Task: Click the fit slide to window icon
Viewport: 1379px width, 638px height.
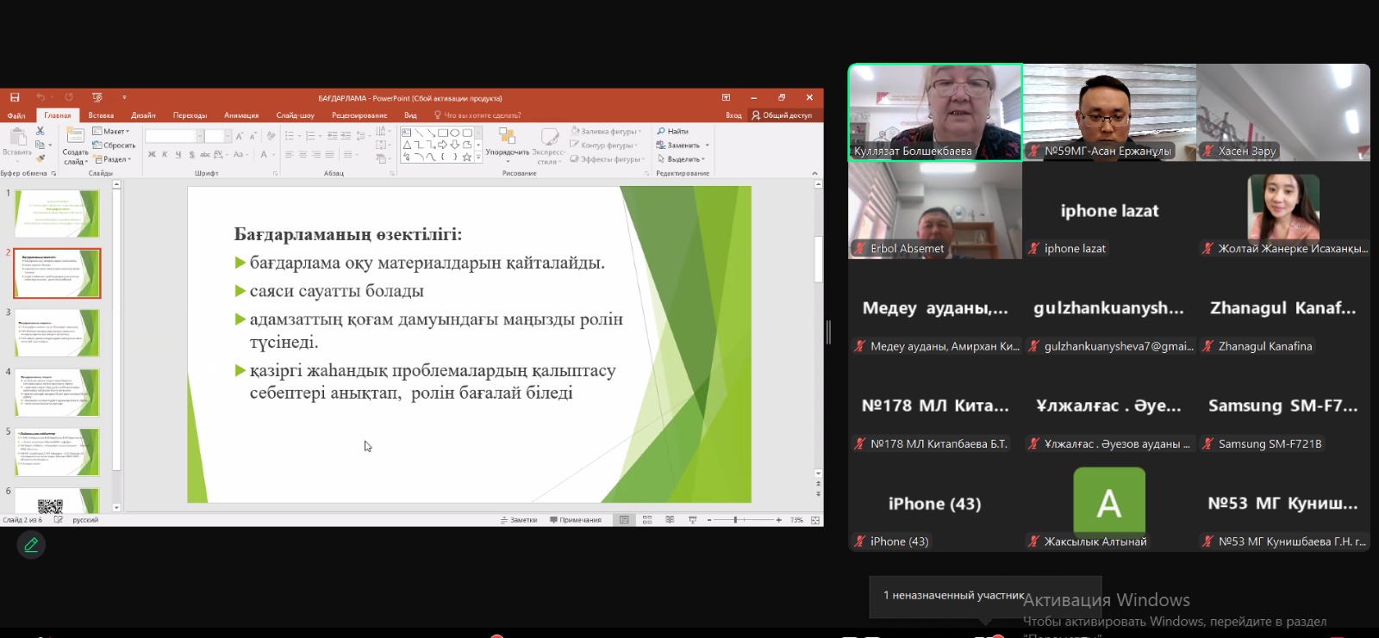Action: pos(815,520)
